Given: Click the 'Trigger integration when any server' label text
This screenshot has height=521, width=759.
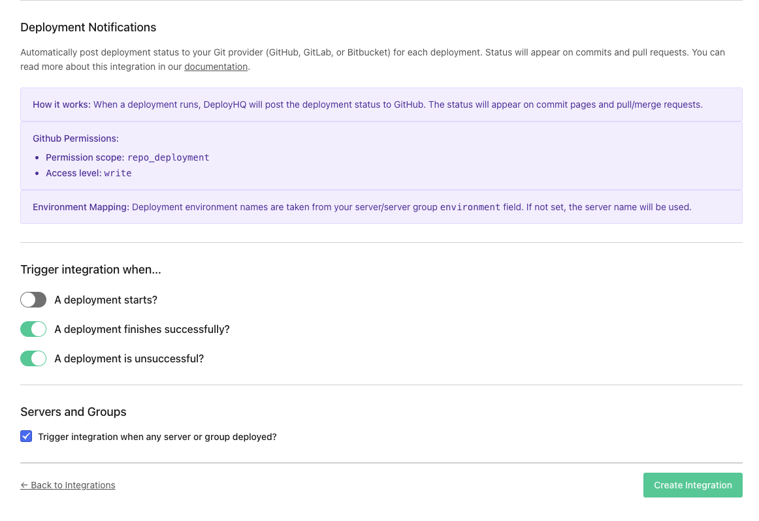Looking at the screenshot, I should [157, 437].
